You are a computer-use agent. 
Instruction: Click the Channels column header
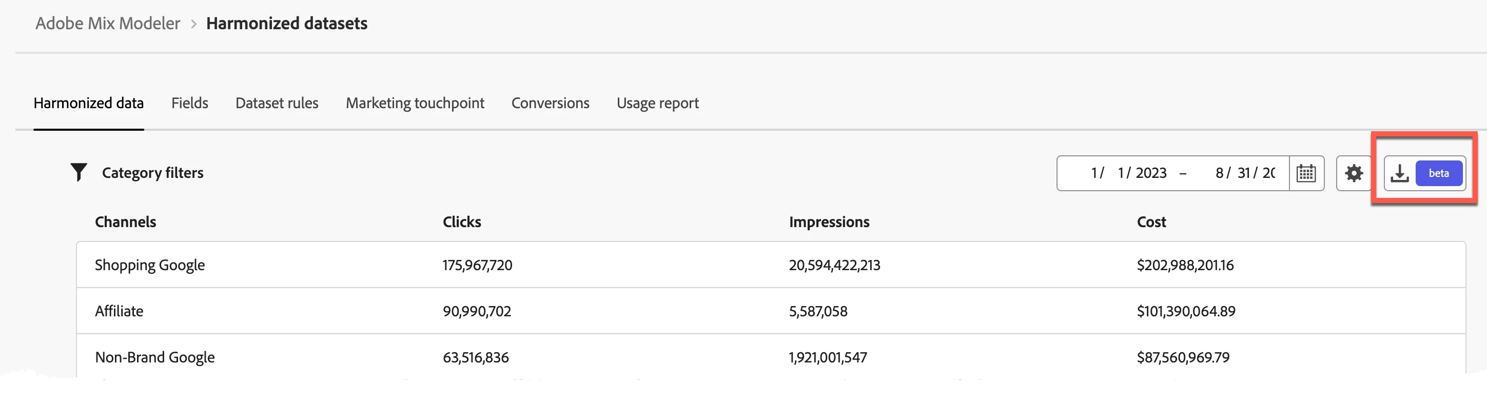(125, 221)
